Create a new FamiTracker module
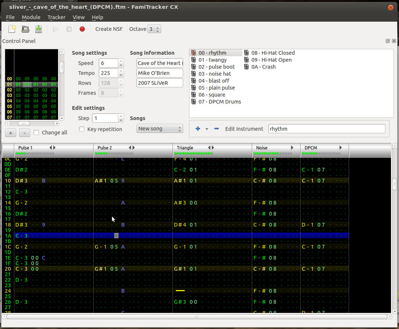This screenshot has width=399, height=329. point(12,29)
